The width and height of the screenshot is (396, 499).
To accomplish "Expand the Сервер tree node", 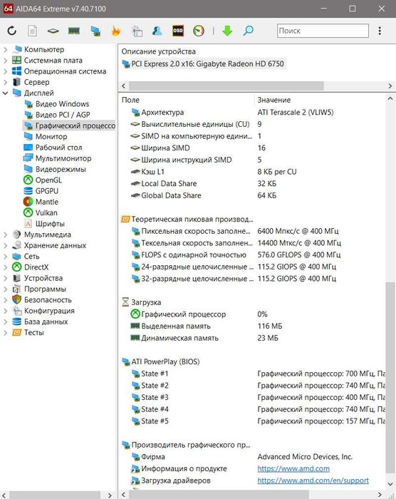I will click(x=5, y=82).
